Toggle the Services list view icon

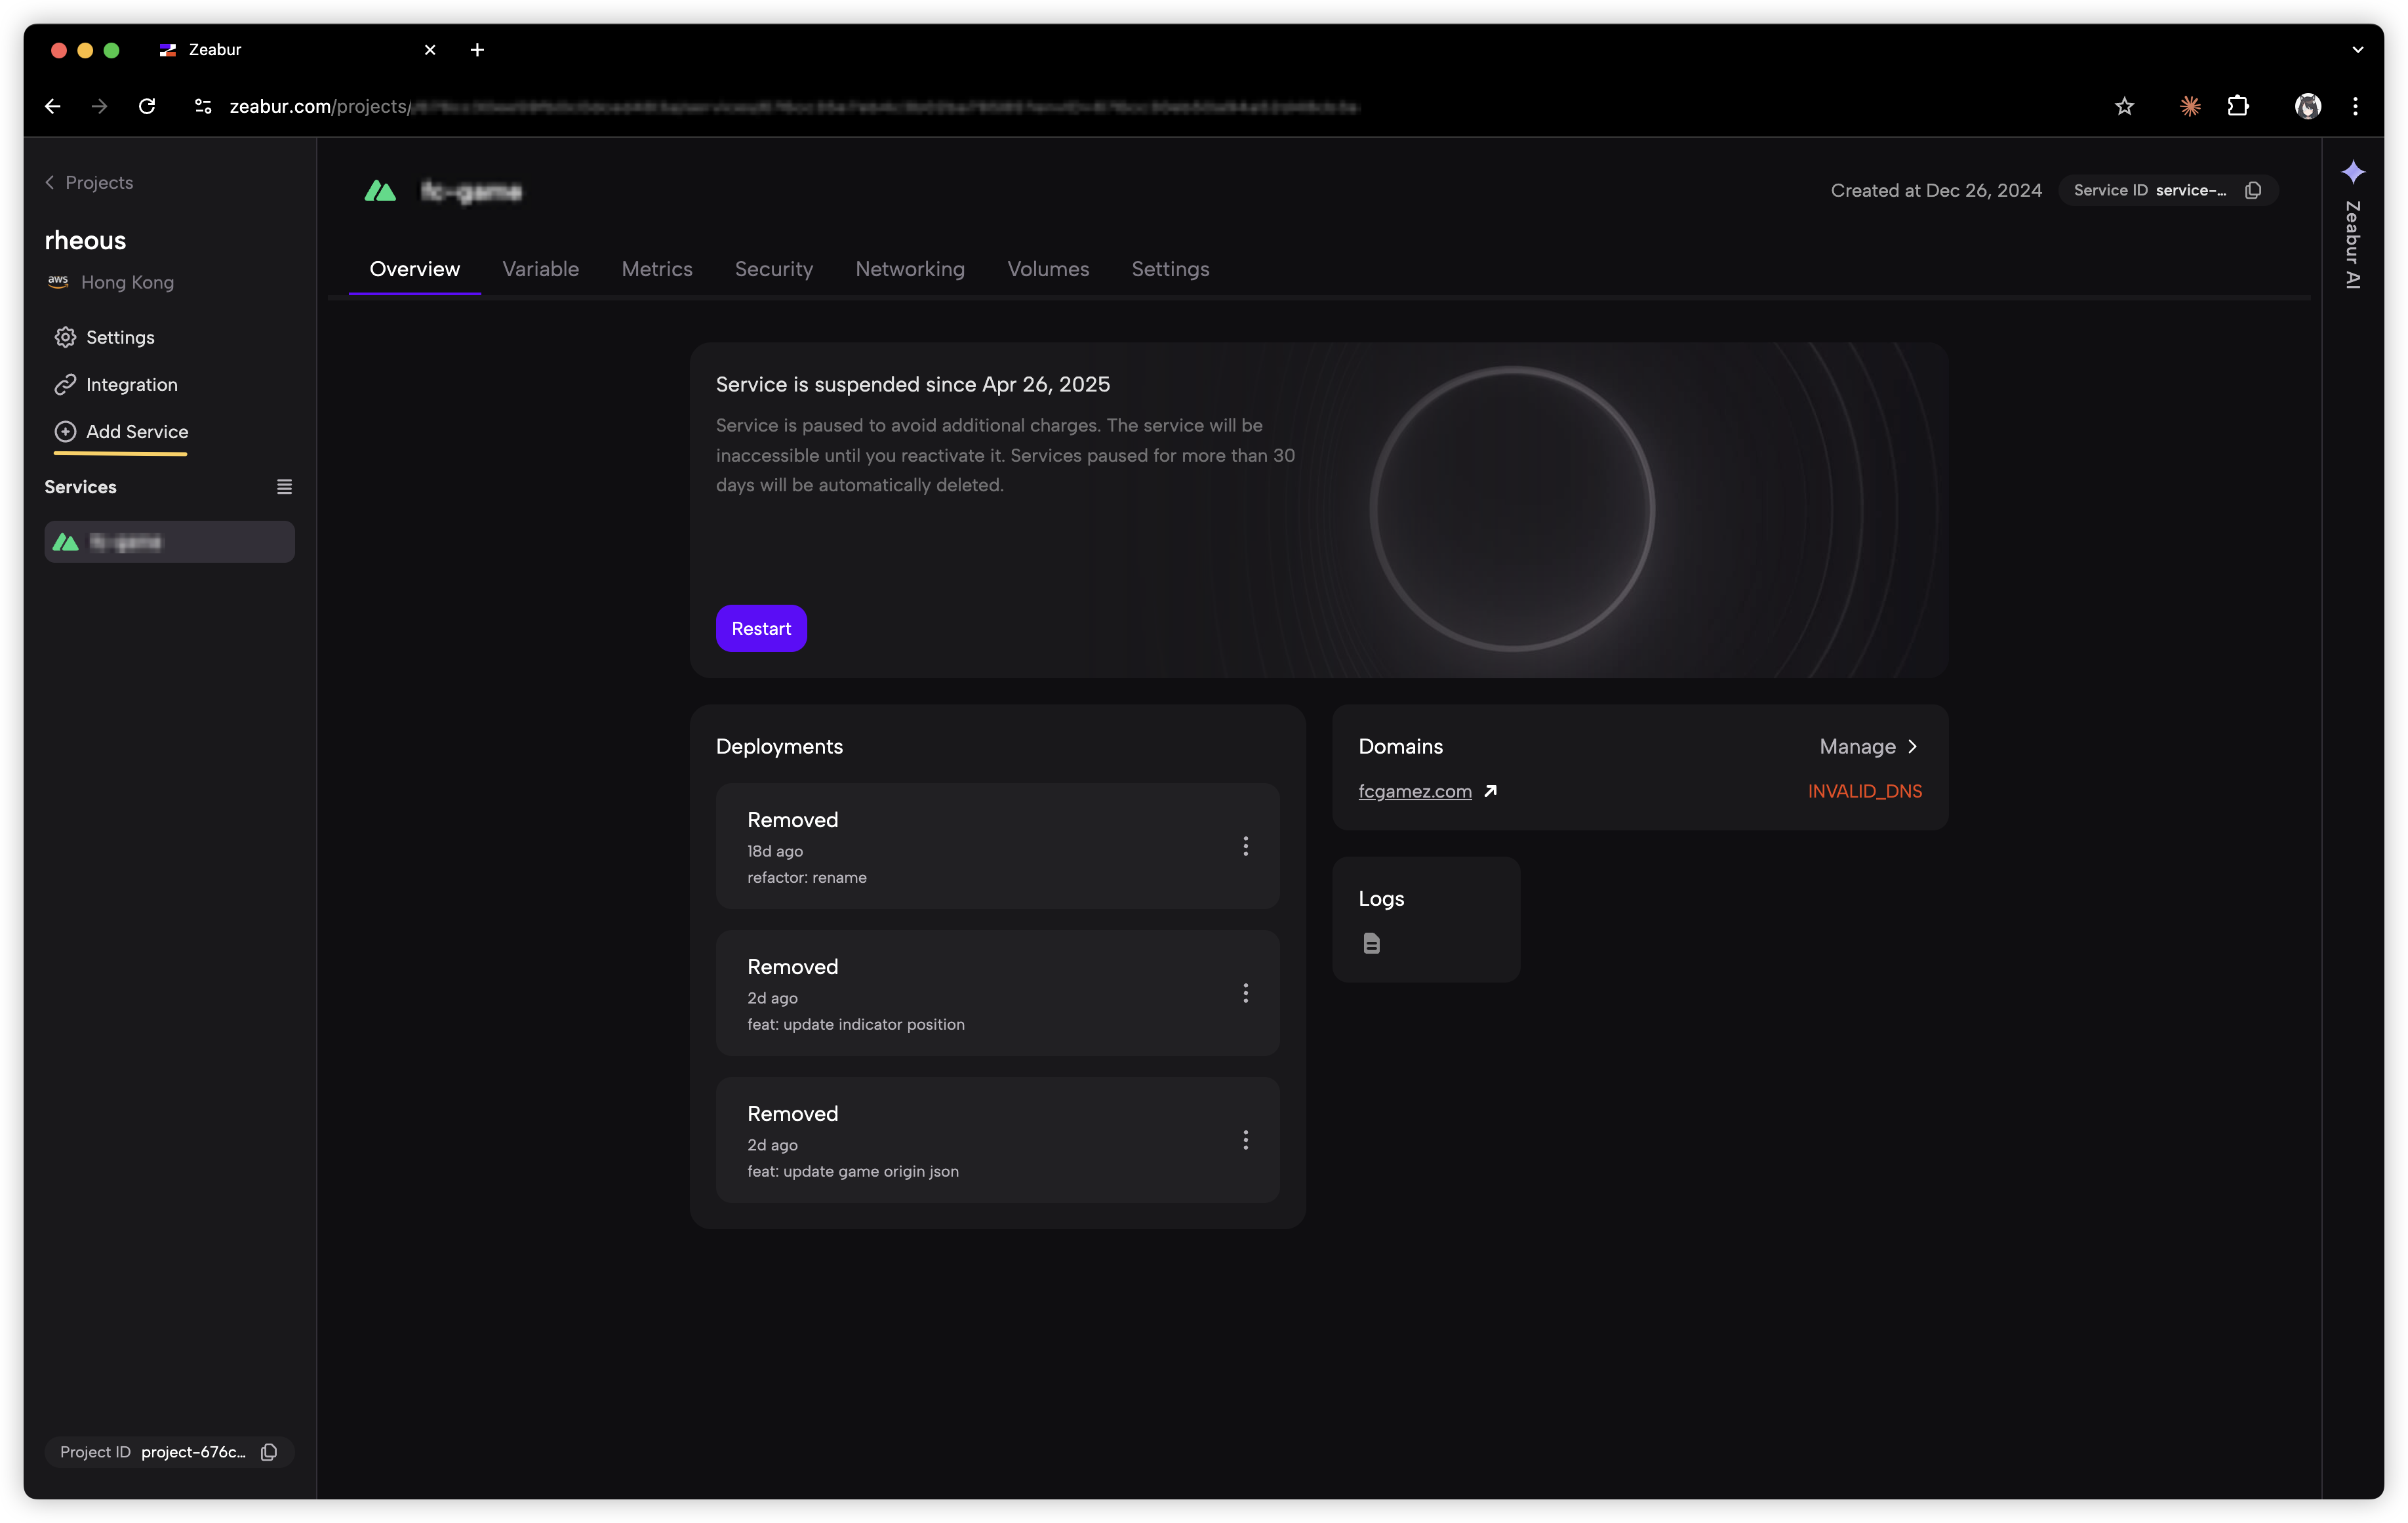[x=284, y=487]
